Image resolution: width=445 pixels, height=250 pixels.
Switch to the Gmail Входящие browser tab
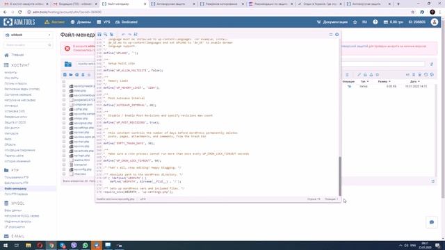pos(74,4)
